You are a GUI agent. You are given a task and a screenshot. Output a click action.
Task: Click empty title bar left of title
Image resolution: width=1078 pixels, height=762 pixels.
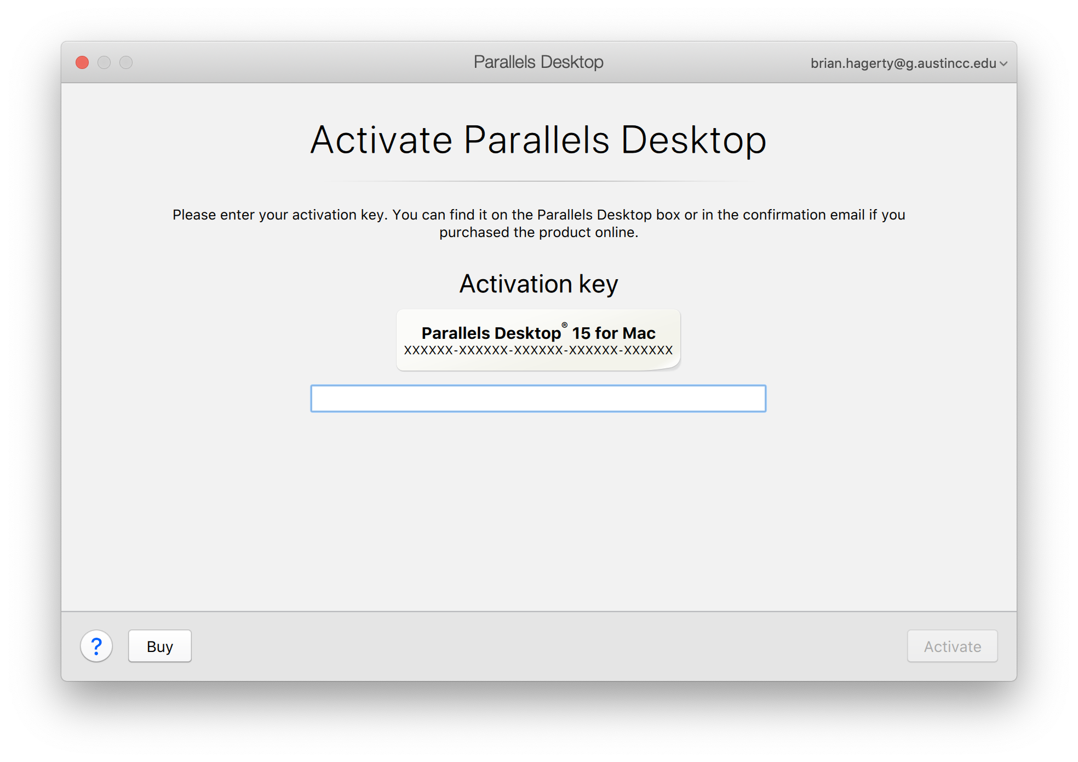coord(301,62)
